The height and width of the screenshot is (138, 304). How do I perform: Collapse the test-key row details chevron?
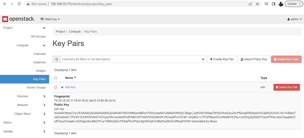pyautogui.click(x=62, y=87)
